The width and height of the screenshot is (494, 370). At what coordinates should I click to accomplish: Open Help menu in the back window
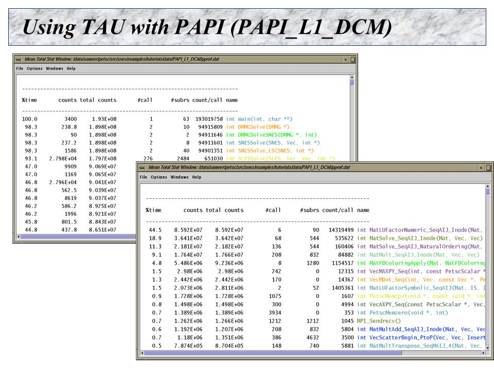click(71, 68)
